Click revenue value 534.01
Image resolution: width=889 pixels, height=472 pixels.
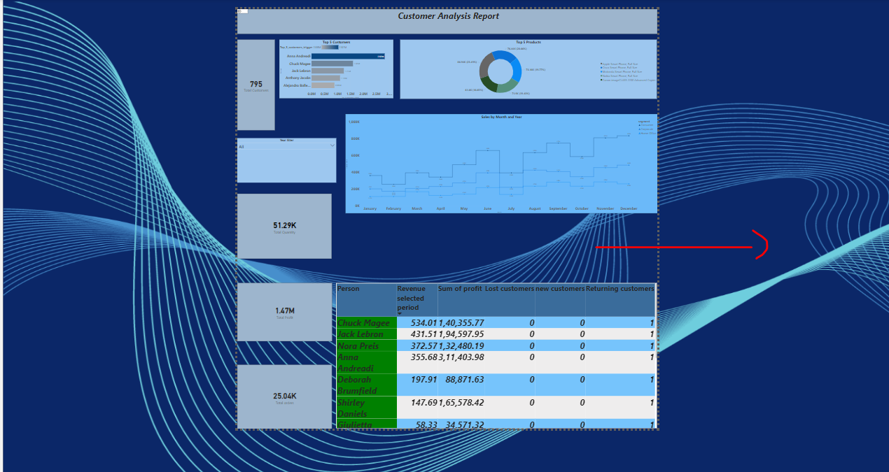point(423,323)
